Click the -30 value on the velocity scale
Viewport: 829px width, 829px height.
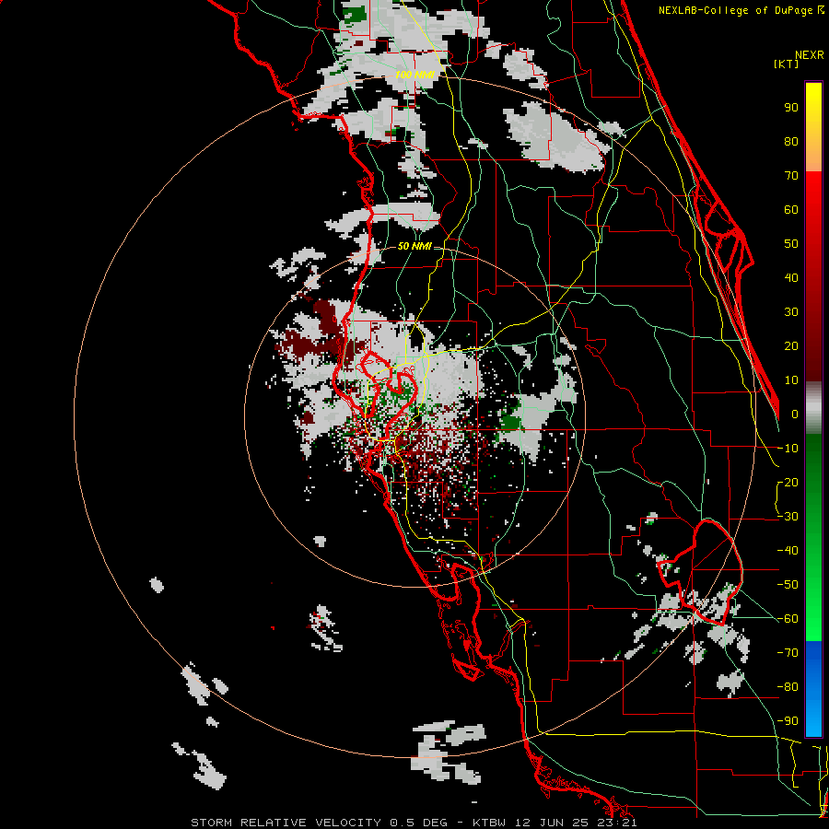pos(788,517)
